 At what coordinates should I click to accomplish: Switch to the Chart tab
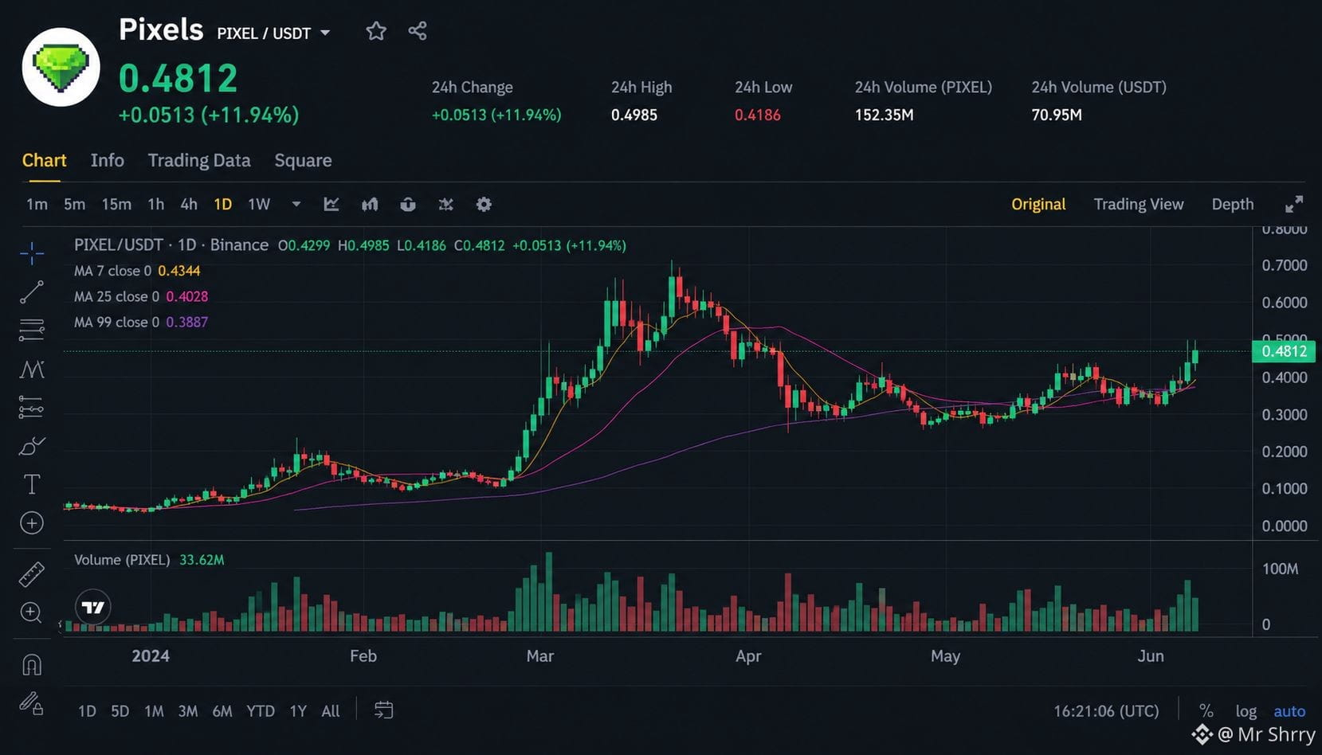click(44, 160)
